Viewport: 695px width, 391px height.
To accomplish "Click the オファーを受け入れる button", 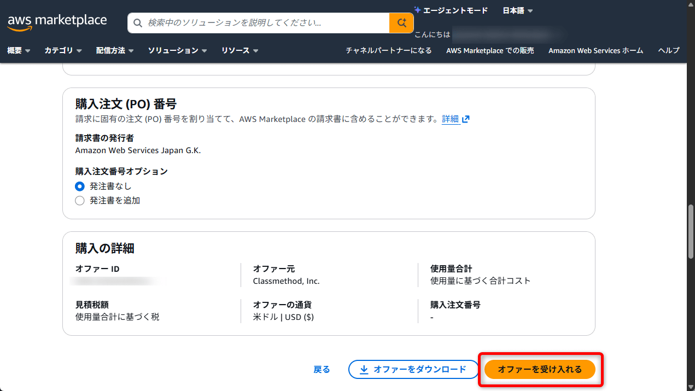I will (540, 369).
